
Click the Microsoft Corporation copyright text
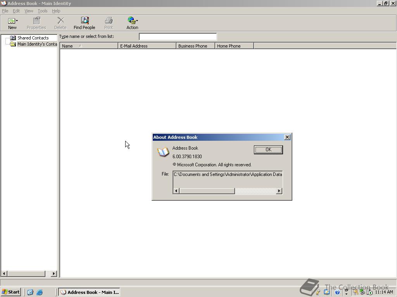[212, 165]
